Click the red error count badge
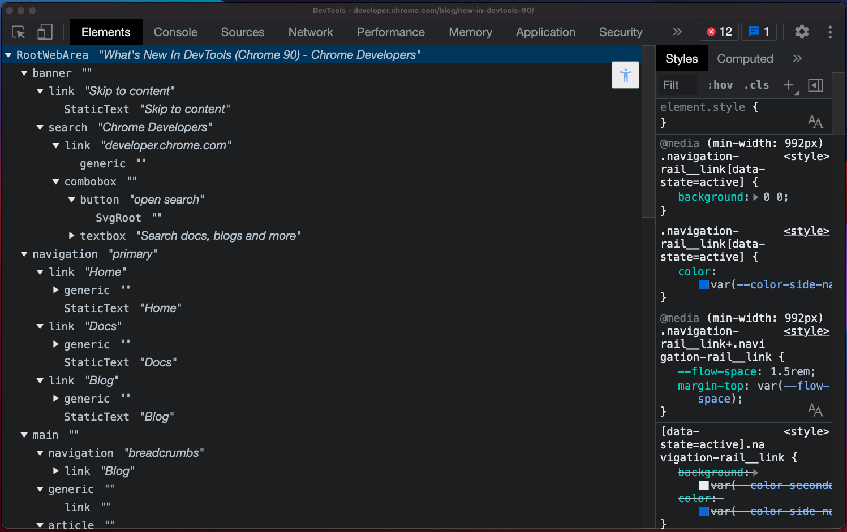Screen dimensions: 847x532 (719, 32)
